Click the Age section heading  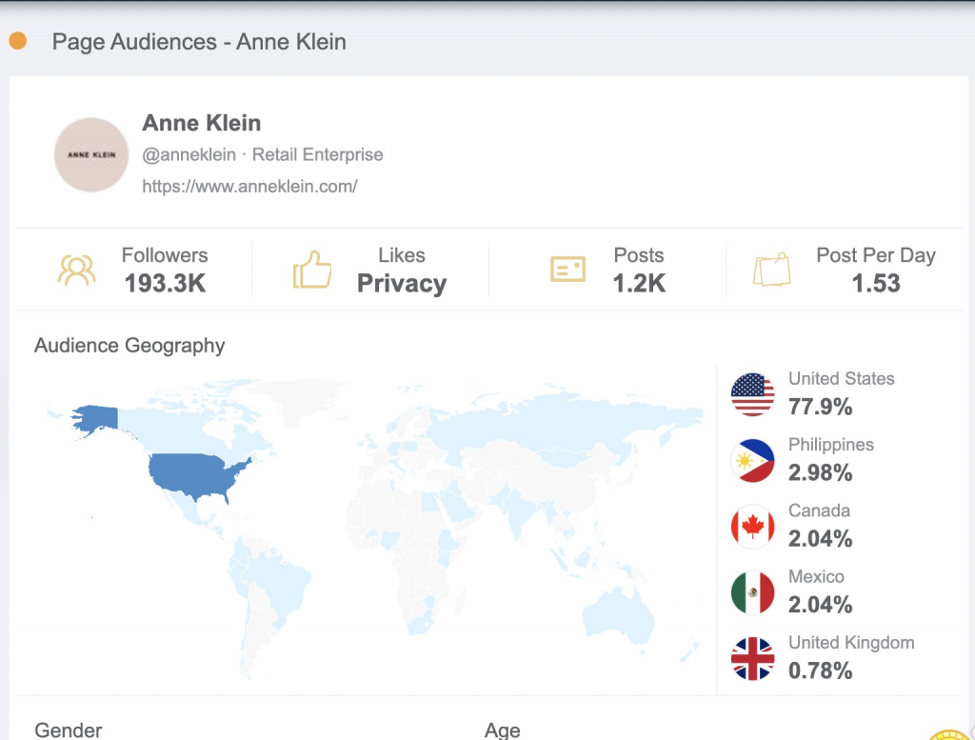tap(502, 730)
